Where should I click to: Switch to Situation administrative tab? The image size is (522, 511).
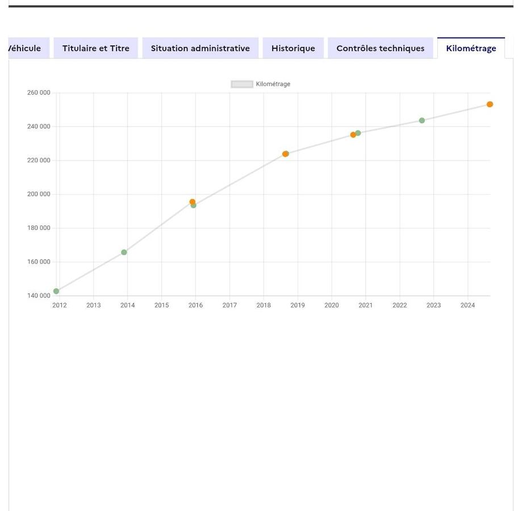point(201,48)
